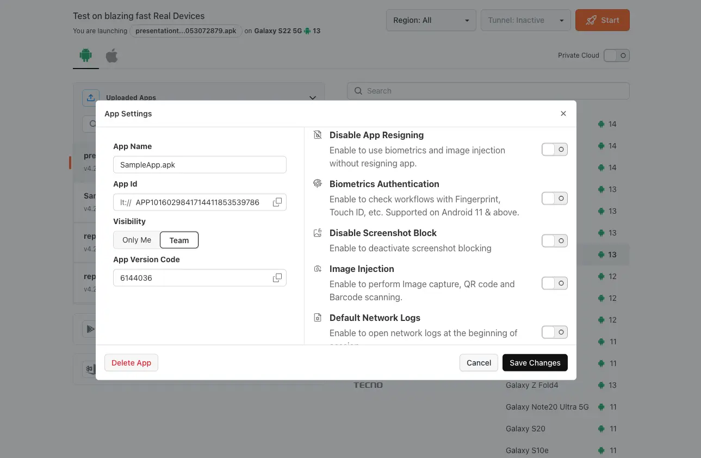Click the Disable App Resigning icon
This screenshot has width=701, height=458.
tap(318, 135)
